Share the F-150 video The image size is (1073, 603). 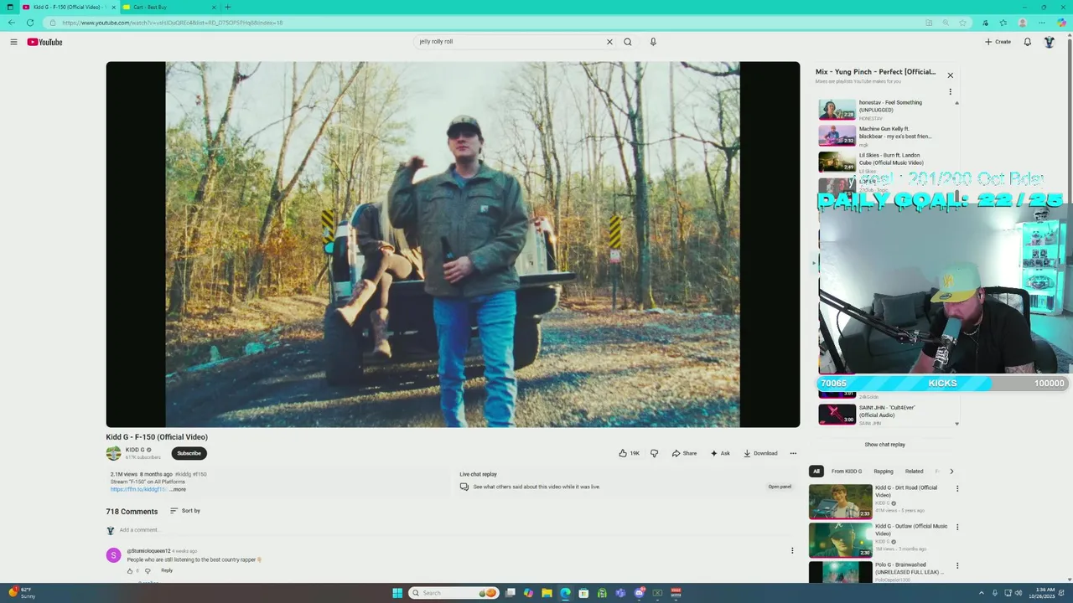pos(684,453)
